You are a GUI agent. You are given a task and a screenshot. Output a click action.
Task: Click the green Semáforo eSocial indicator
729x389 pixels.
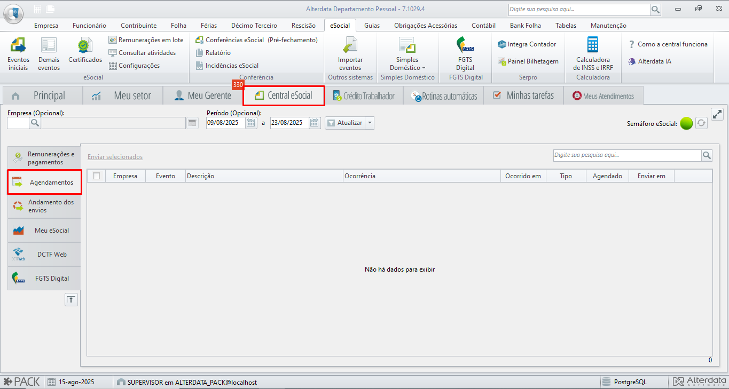click(687, 123)
